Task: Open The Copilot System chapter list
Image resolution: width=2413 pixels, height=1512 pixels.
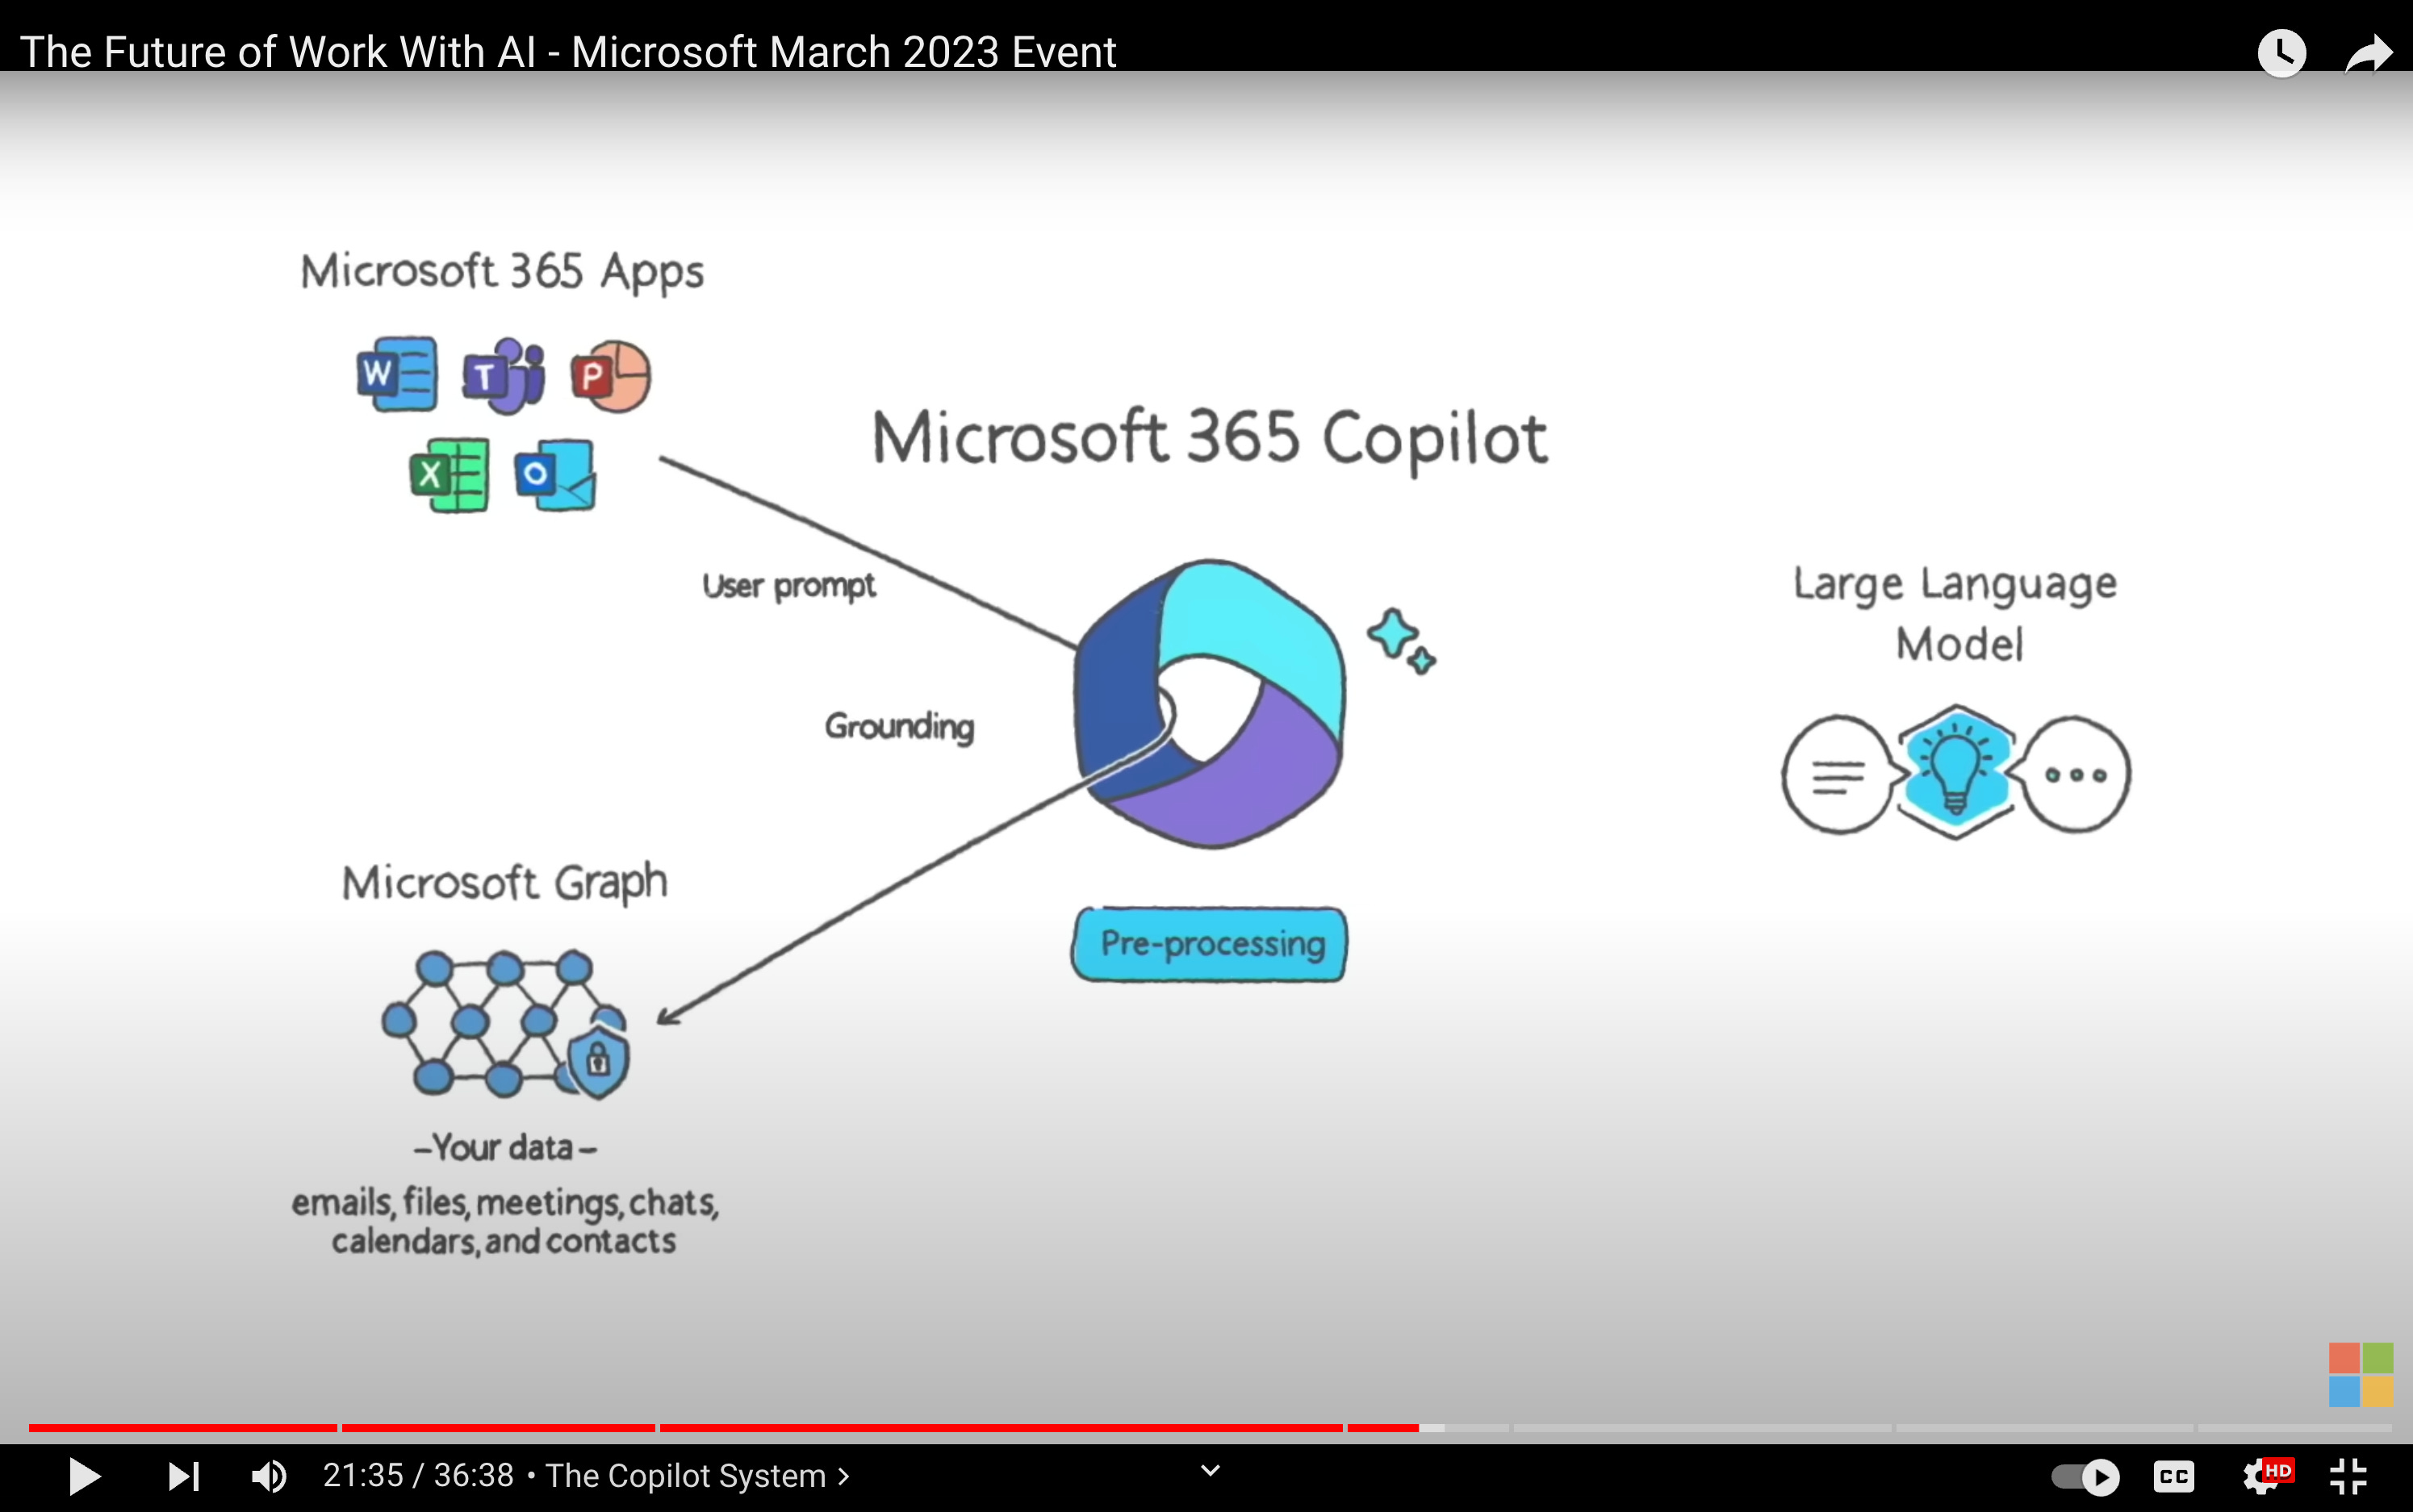Action: [x=697, y=1476]
